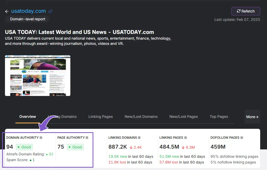
Task: Click the back arrow beside usatoday.com
Action: click(7, 11)
